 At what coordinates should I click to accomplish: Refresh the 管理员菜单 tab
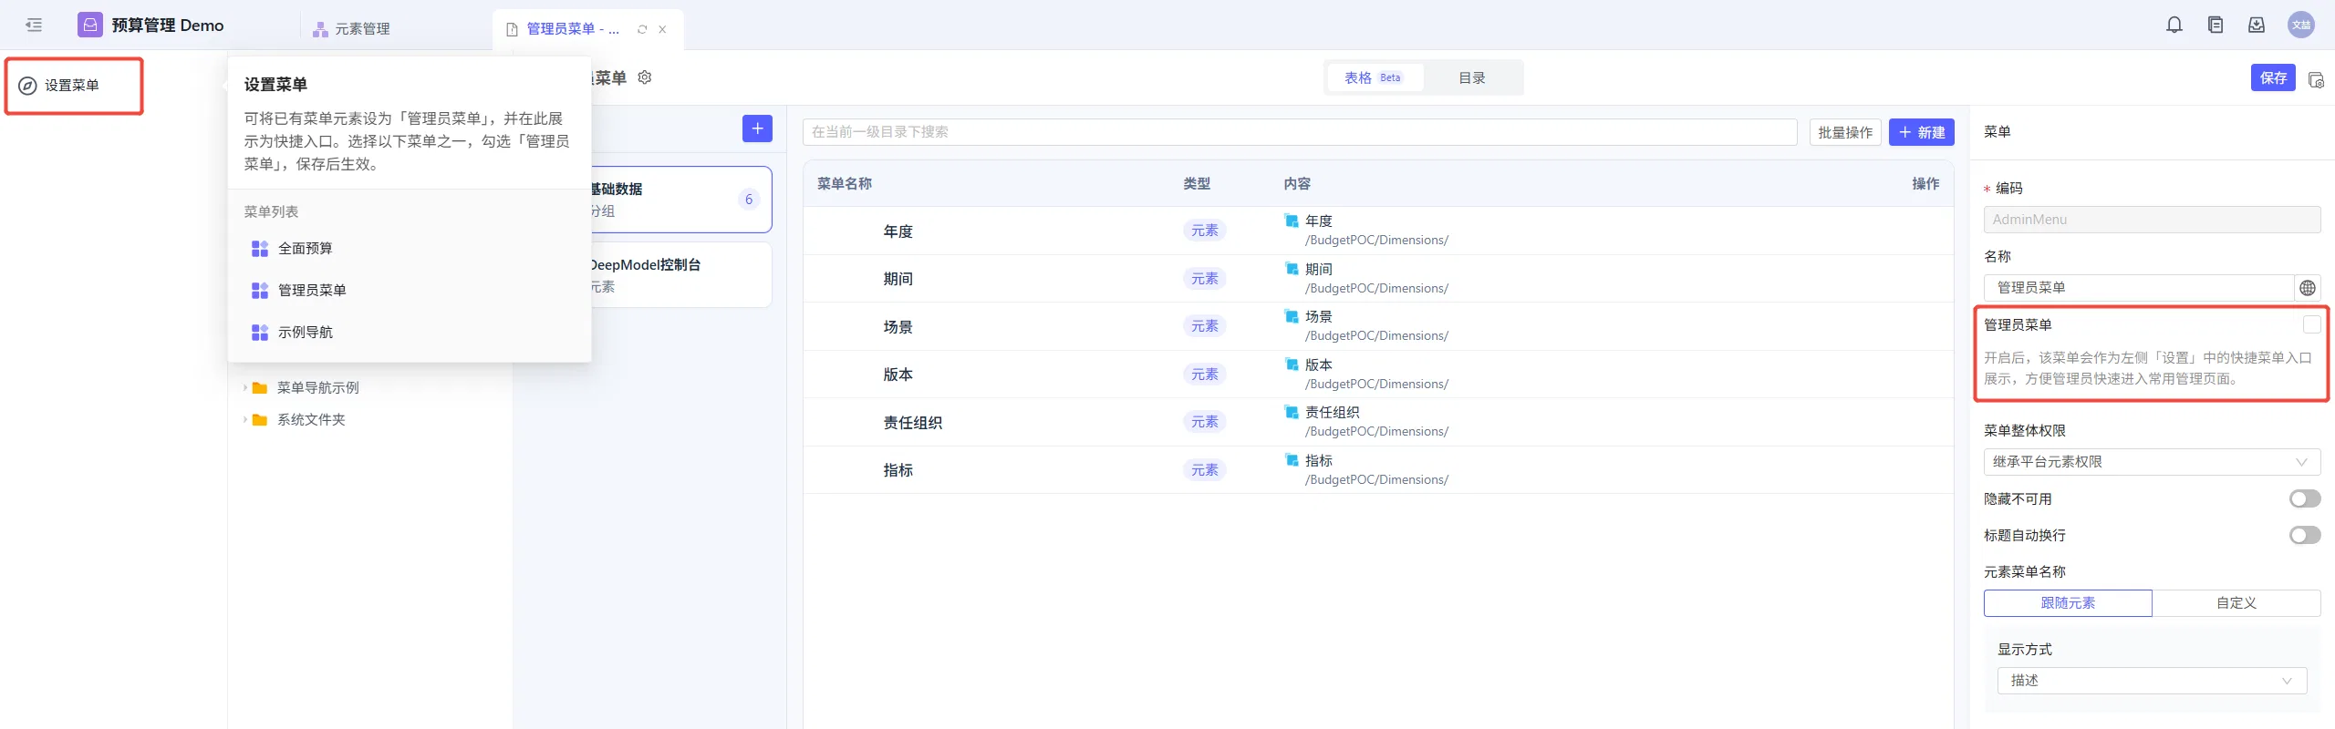tap(642, 29)
